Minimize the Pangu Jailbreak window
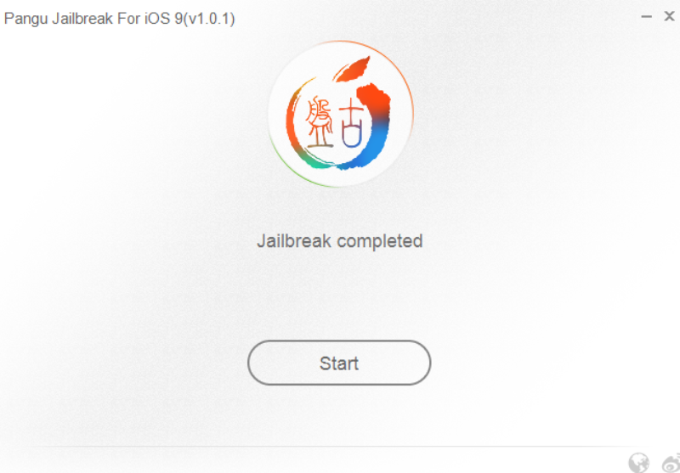This screenshot has width=680, height=473. click(x=647, y=17)
